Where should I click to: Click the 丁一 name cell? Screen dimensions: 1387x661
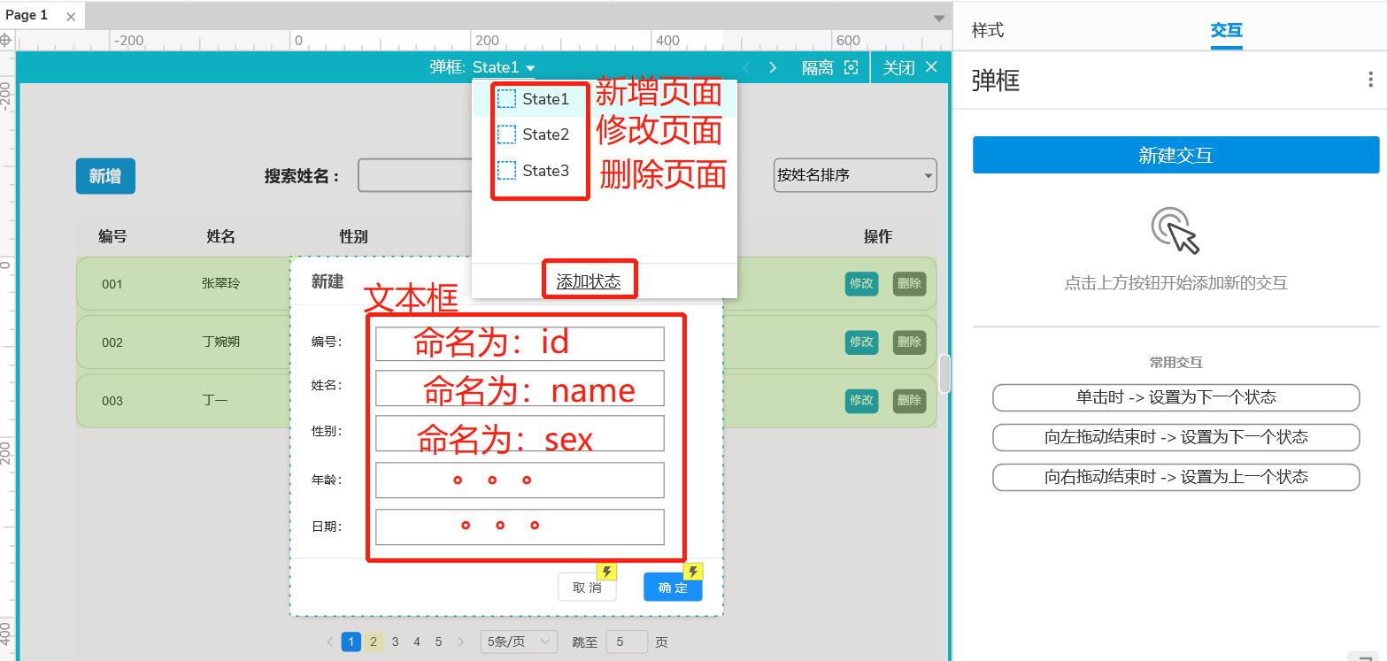tap(215, 400)
